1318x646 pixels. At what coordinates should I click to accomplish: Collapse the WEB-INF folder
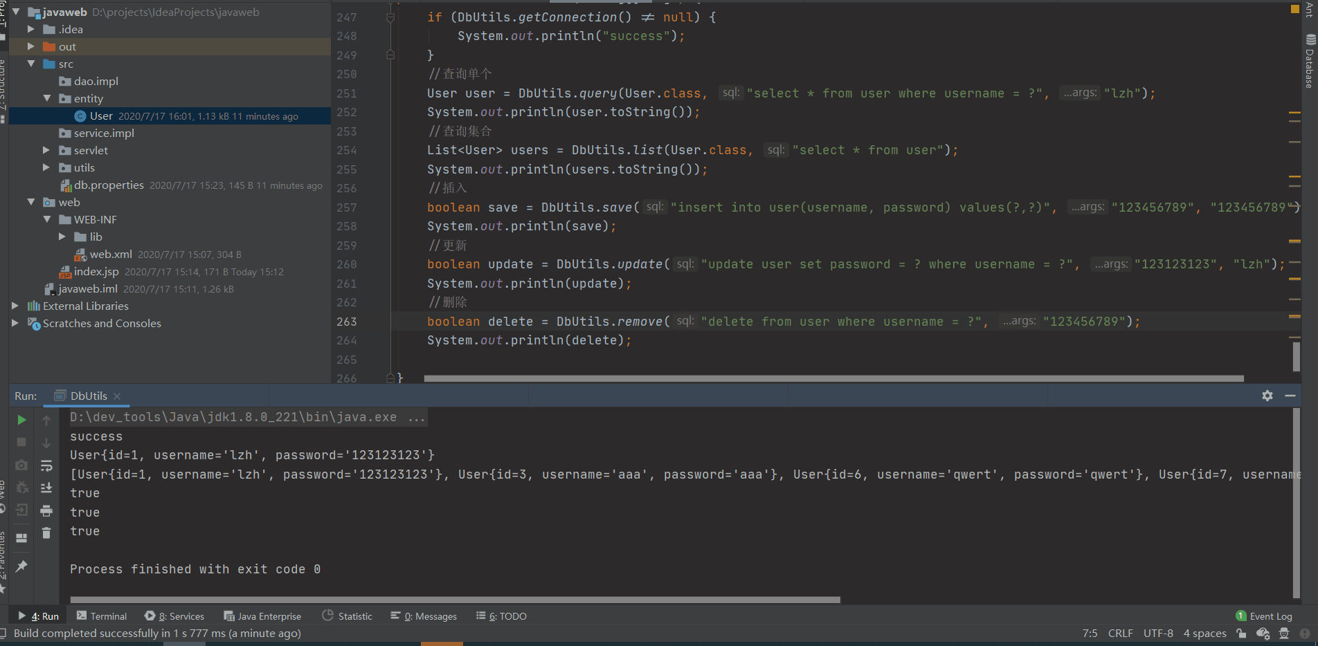pos(46,219)
